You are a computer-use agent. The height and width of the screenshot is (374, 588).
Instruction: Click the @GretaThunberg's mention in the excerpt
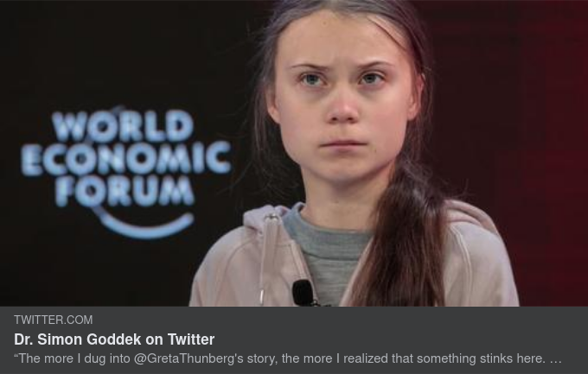(x=189, y=358)
